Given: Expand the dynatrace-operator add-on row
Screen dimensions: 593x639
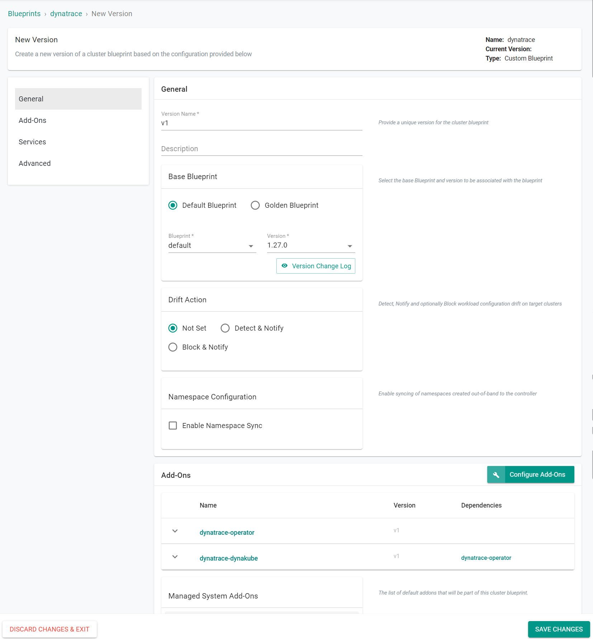Looking at the screenshot, I should (175, 531).
